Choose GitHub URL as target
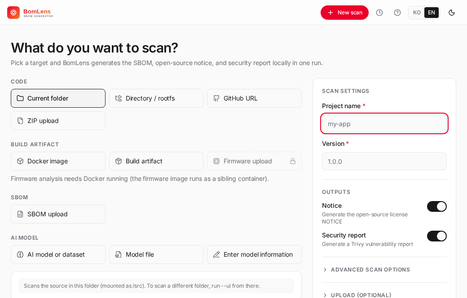This screenshot has height=298, width=467. click(x=254, y=98)
